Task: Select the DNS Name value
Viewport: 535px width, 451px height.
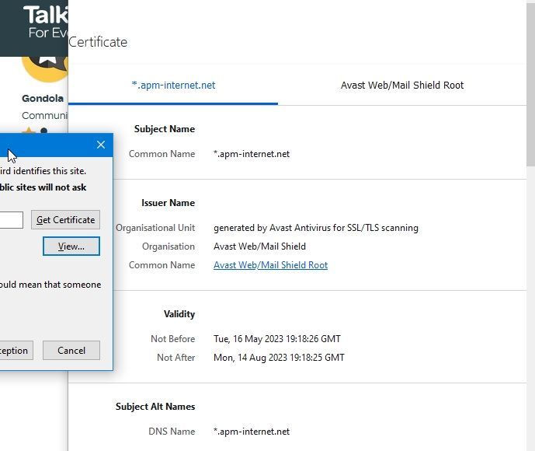Action: click(x=252, y=432)
